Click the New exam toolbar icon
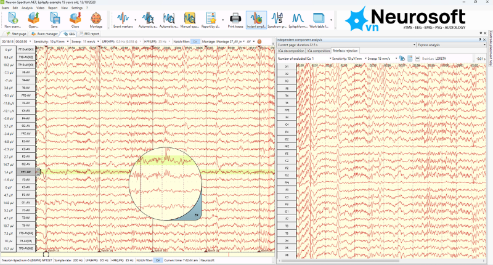 click(12, 18)
